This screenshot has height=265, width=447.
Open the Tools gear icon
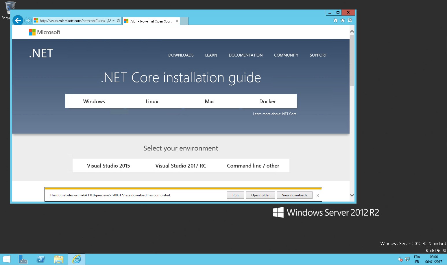[350, 20]
